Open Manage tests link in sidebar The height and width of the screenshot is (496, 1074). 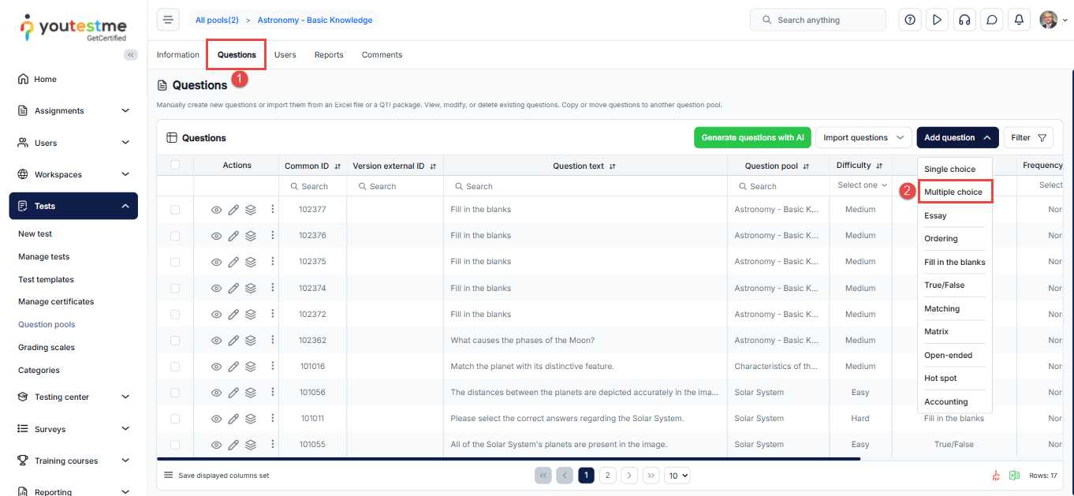point(44,257)
